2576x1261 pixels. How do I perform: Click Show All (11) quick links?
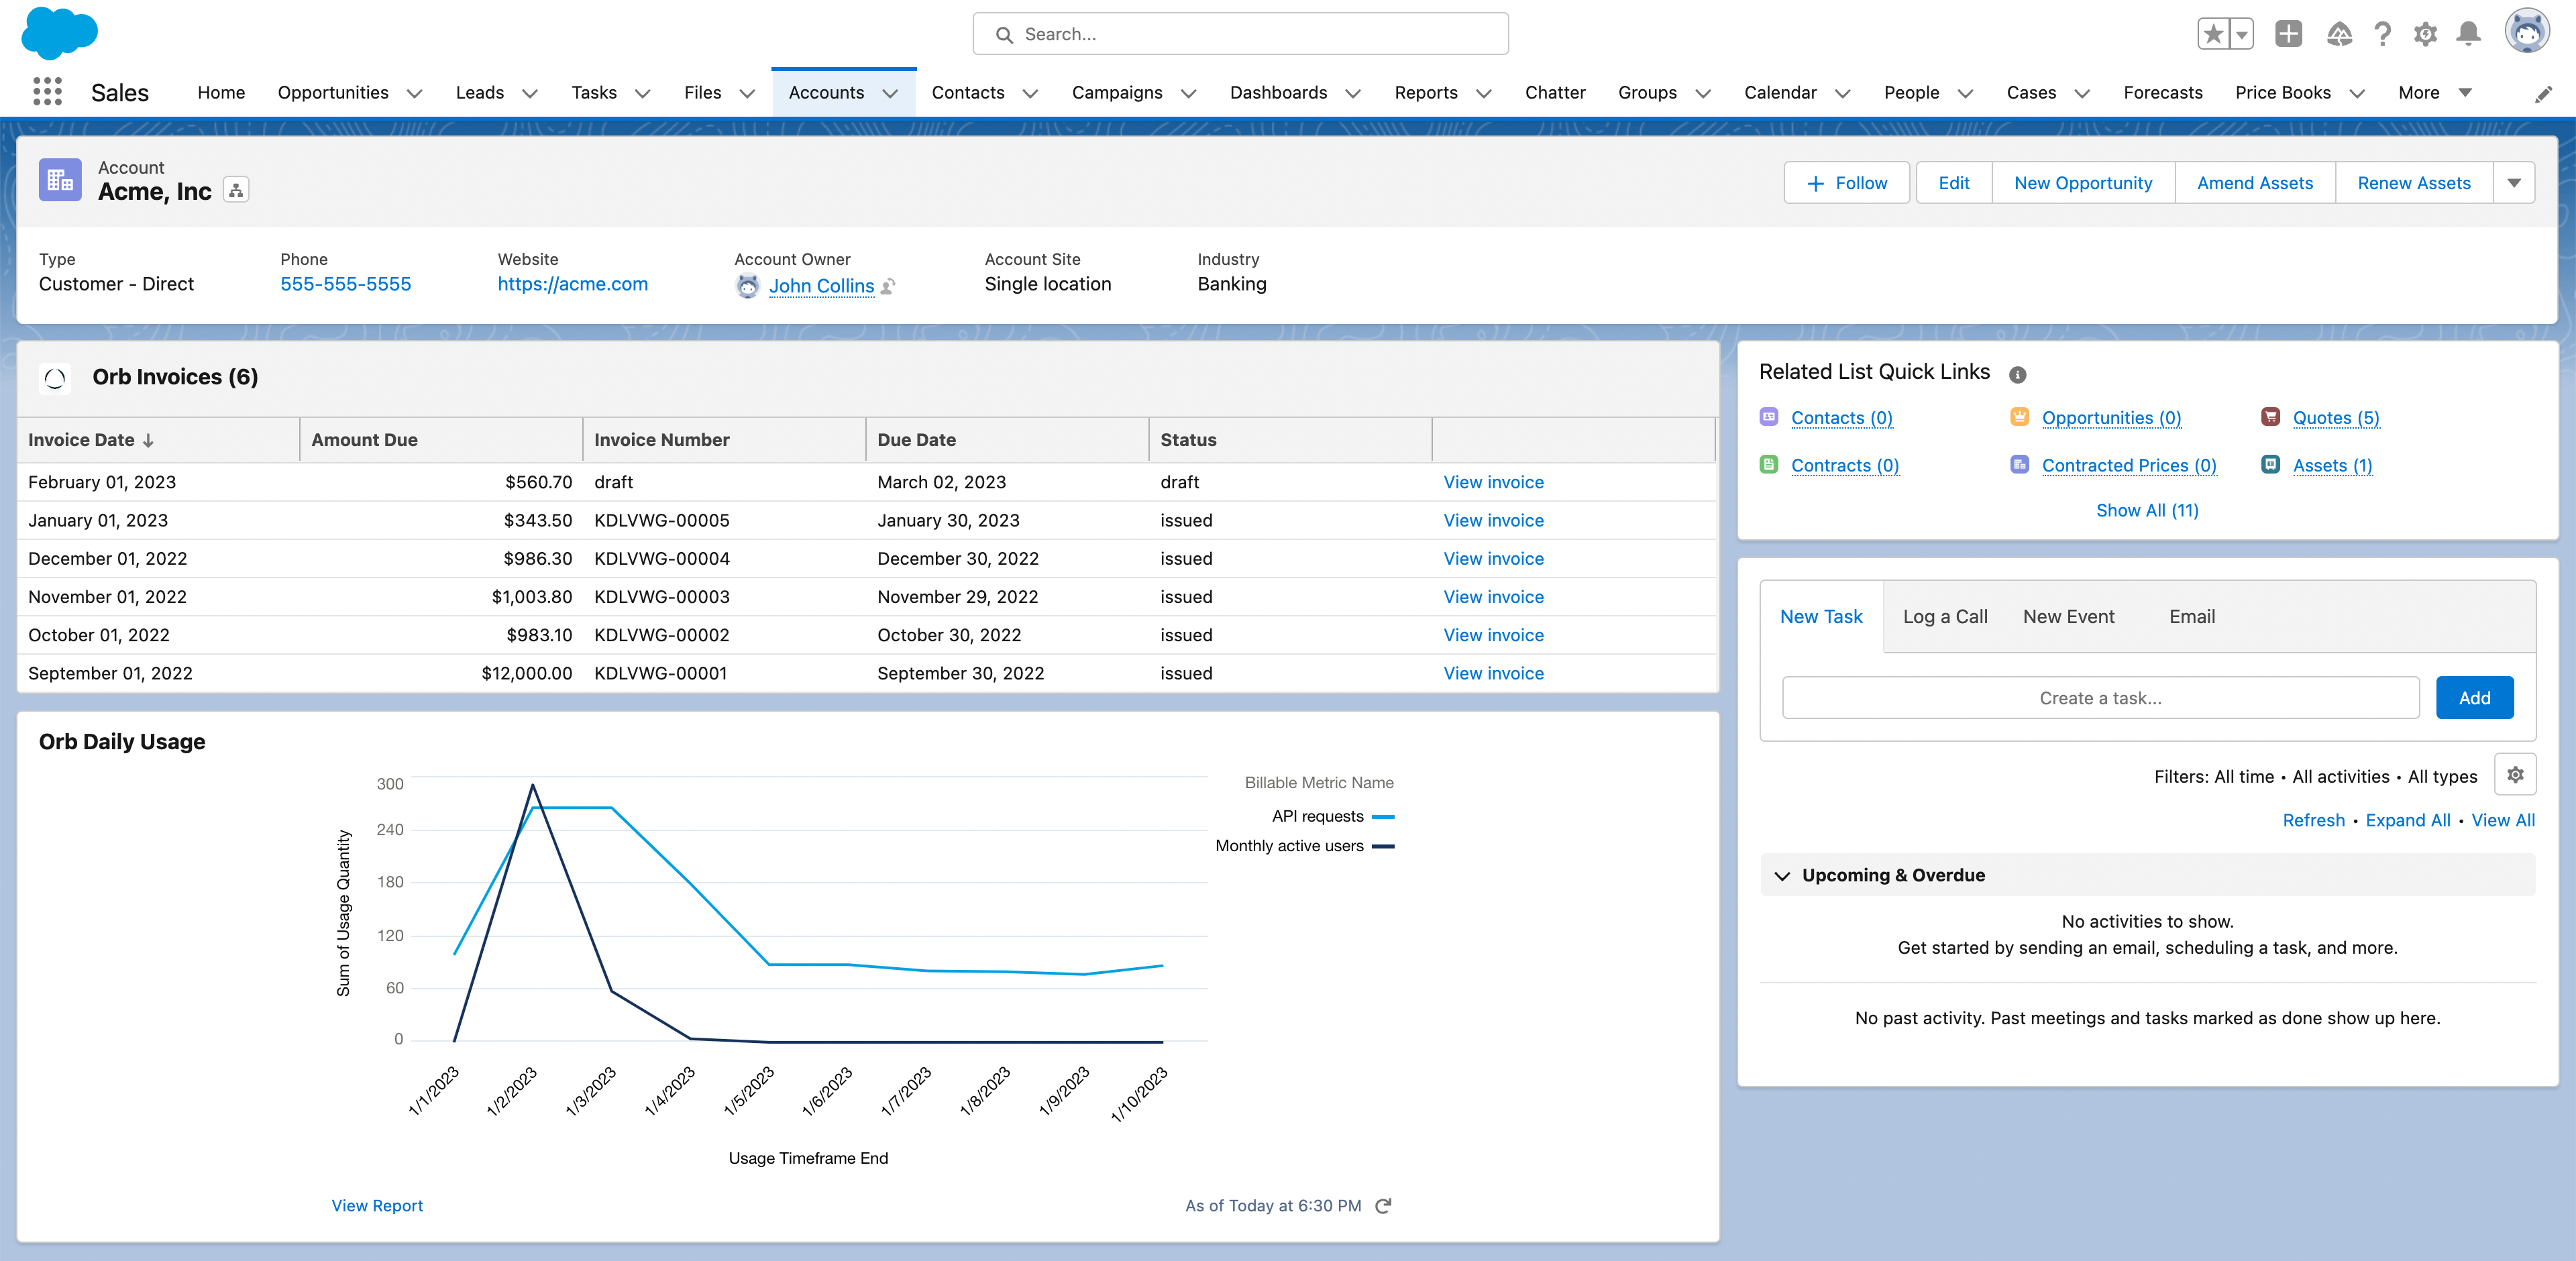2147,510
